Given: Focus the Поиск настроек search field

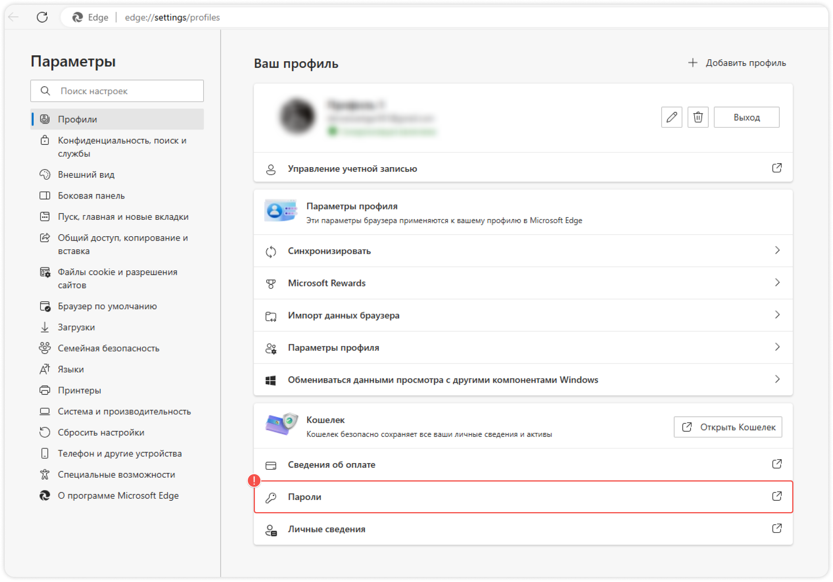Looking at the screenshot, I should pos(117,91).
